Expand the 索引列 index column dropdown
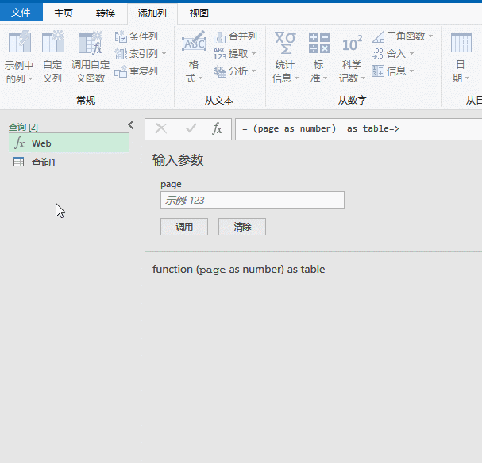 click(x=164, y=54)
